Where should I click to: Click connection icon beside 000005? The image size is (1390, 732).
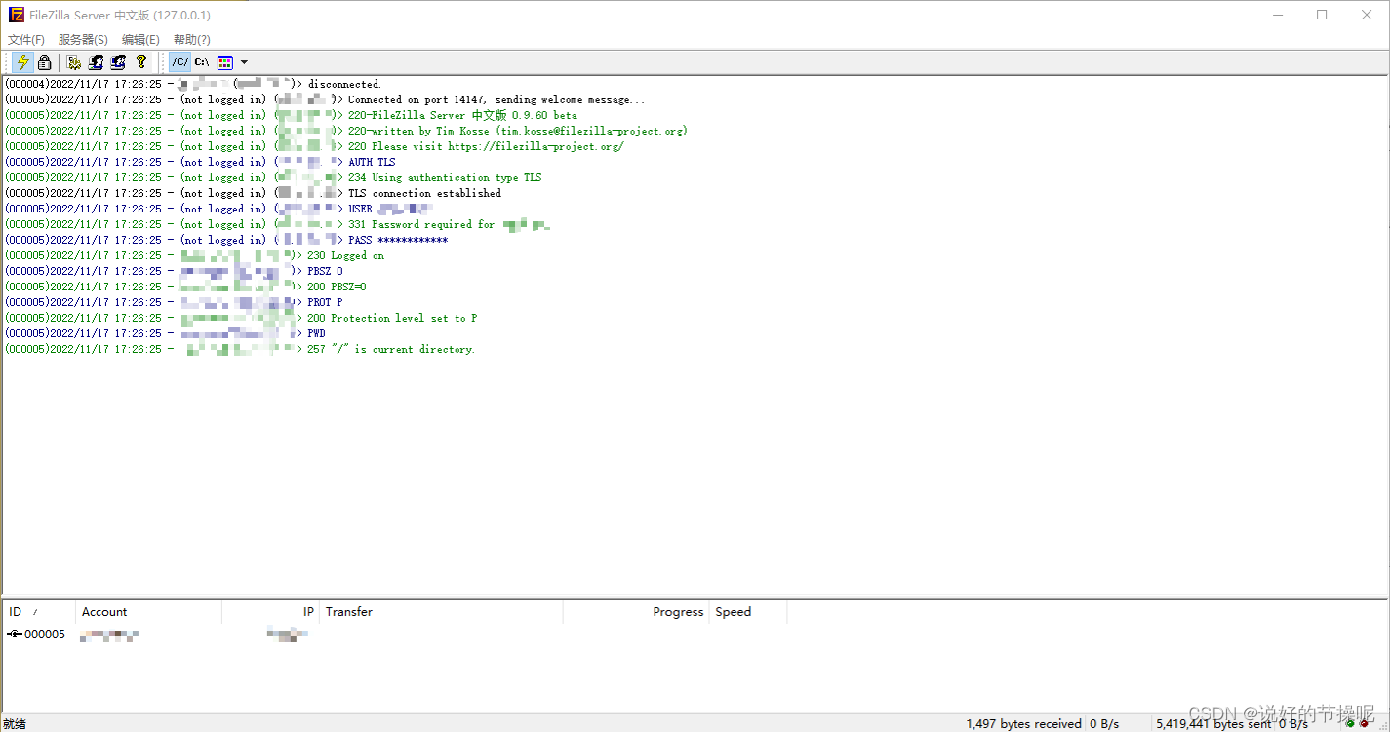15,635
